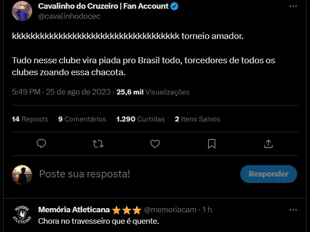Click the blue verified badge next to the name
The image size is (310, 232).
(175, 6)
